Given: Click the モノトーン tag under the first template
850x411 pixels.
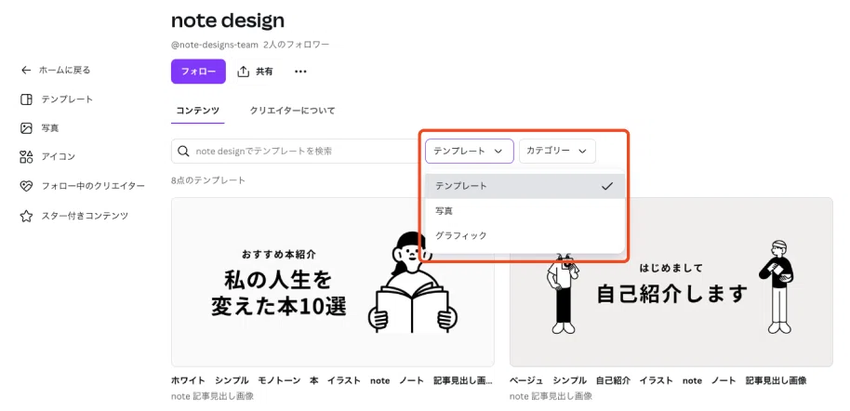Looking at the screenshot, I should click(x=279, y=380).
